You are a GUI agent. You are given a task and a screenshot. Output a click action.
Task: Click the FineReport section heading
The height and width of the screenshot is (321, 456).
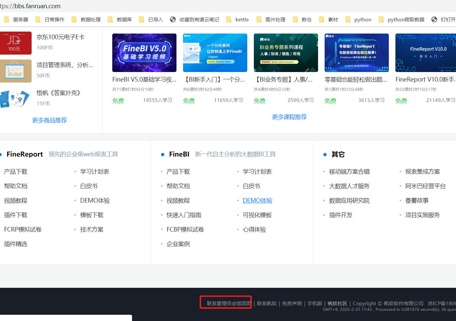[25, 154]
